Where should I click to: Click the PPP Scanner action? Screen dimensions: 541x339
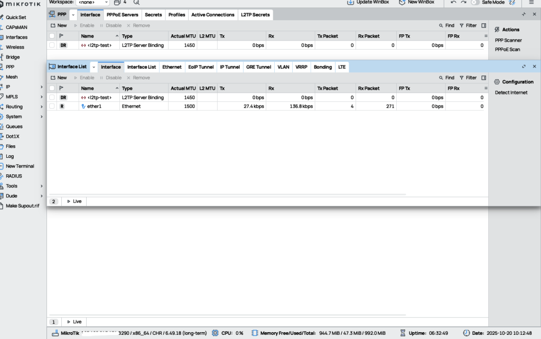tap(508, 40)
